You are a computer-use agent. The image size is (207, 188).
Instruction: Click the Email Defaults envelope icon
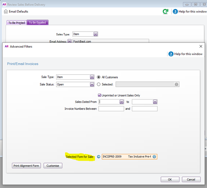pos(6,11)
